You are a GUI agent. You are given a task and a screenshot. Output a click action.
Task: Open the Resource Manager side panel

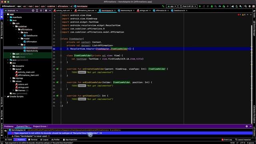pos(2,30)
